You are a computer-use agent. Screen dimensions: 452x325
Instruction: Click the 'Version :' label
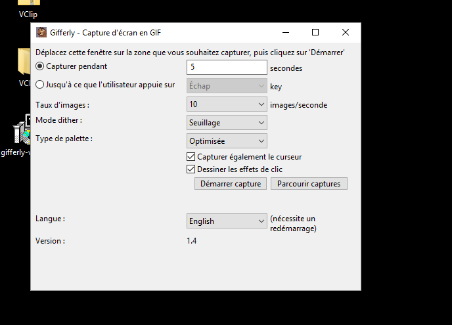coord(50,241)
